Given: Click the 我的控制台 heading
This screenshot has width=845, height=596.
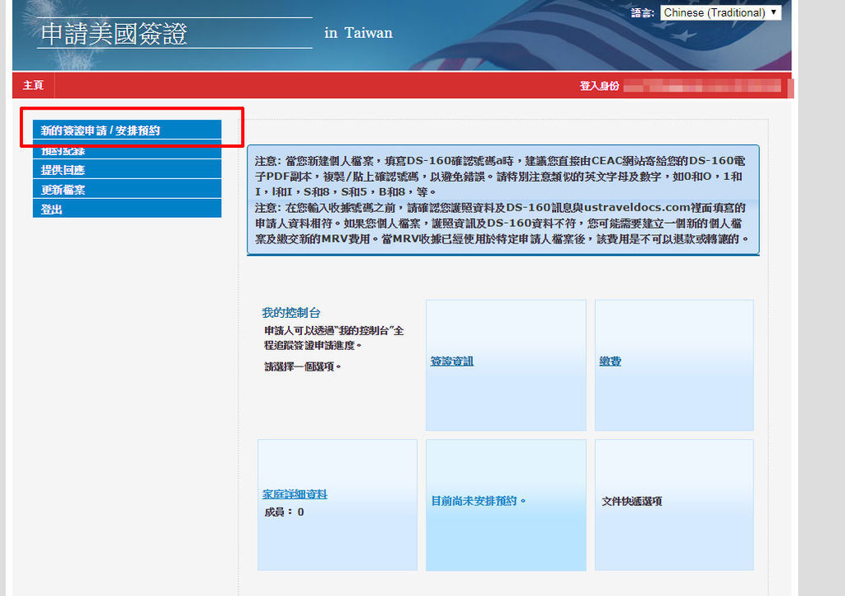Looking at the screenshot, I should click(x=291, y=313).
